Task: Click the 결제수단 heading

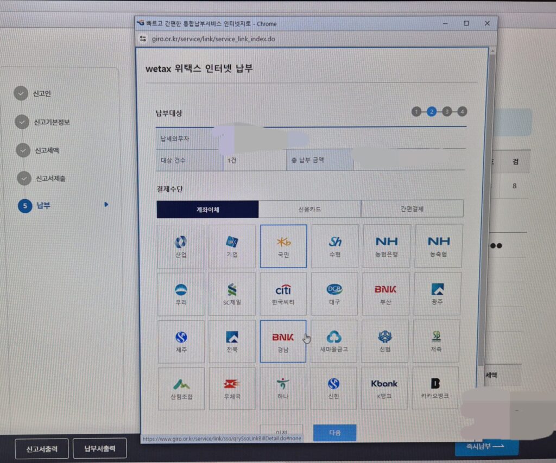Action: (x=169, y=189)
